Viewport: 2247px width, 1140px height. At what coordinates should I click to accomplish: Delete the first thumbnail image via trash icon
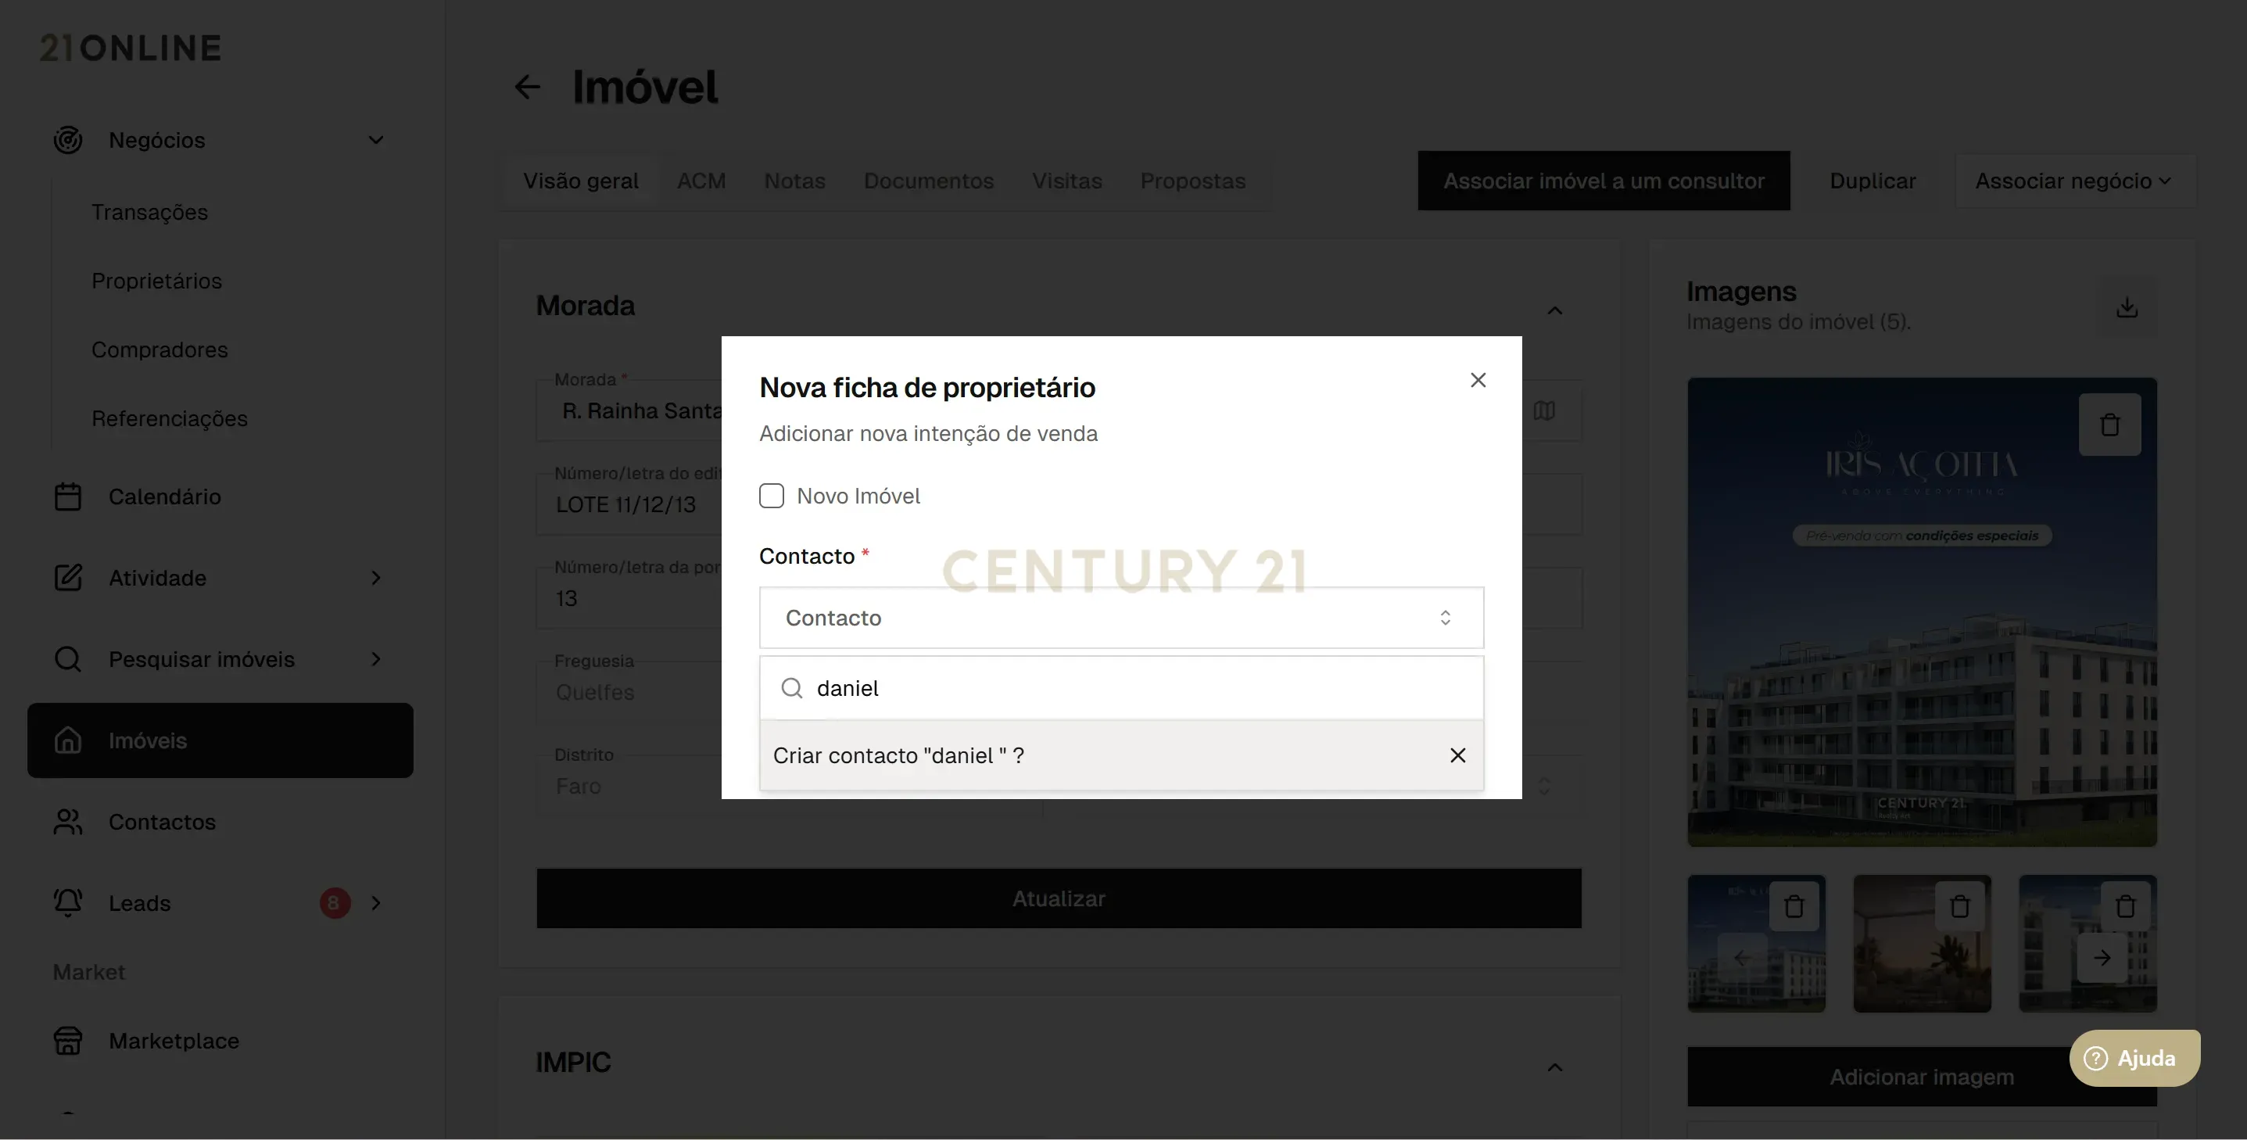coord(1794,906)
